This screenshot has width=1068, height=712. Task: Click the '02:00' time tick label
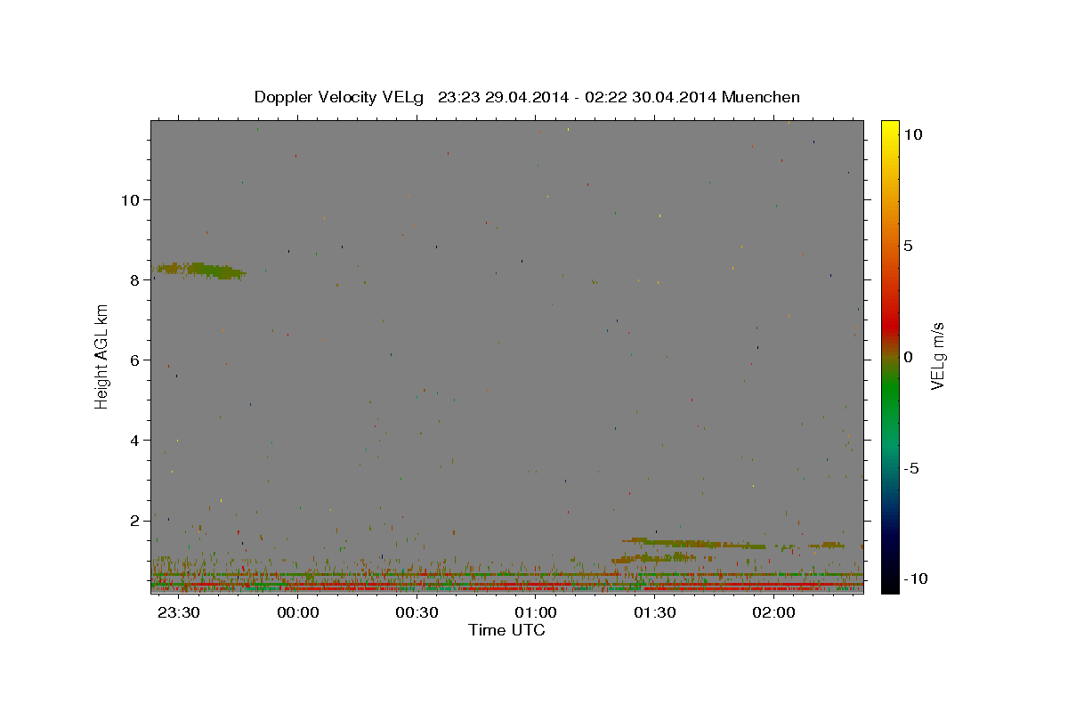pyautogui.click(x=773, y=613)
